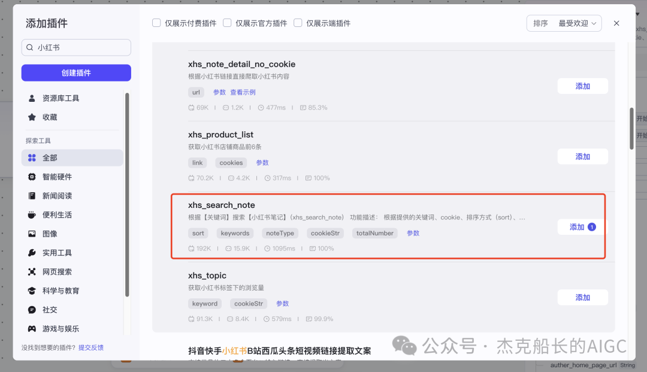Click the cookies tag under xhs_product_list
The width and height of the screenshot is (647, 372).
point(231,163)
